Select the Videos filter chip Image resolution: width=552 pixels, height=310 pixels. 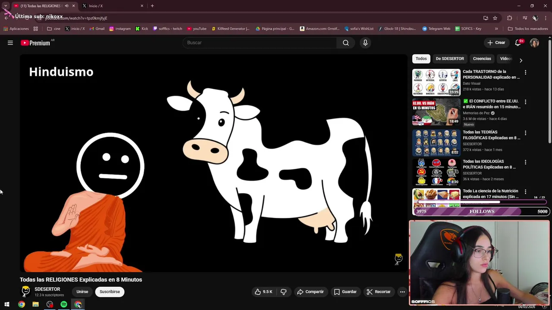[506, 59]
